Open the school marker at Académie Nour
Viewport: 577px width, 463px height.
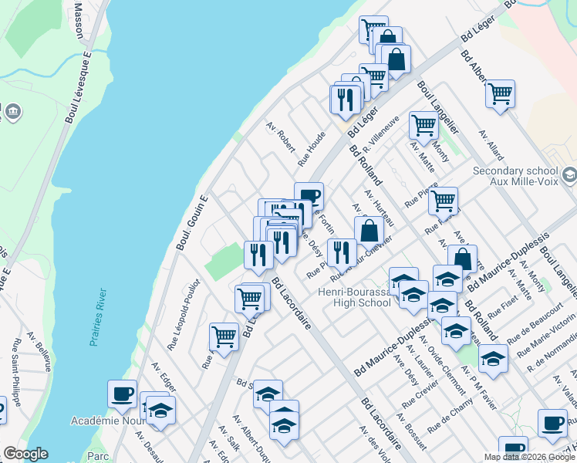[160, 411]
